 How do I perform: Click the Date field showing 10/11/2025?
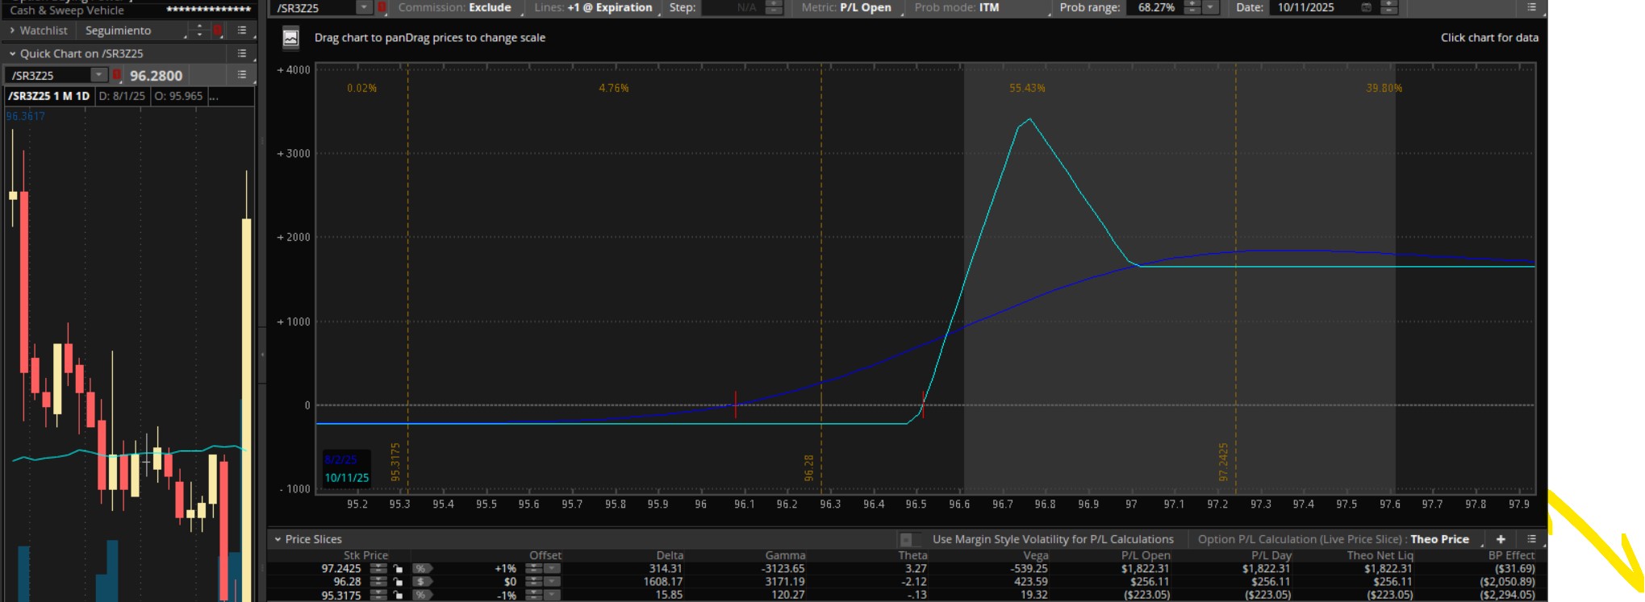(x=1314, y=7)
